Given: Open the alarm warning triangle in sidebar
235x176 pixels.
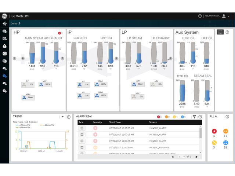Looking at the screenshot, I should [x=4, y=46].
